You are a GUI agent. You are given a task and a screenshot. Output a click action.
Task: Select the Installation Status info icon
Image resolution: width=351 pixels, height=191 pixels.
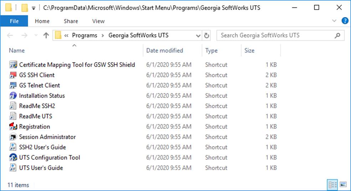pyautogui.click(x=13, y=95)
